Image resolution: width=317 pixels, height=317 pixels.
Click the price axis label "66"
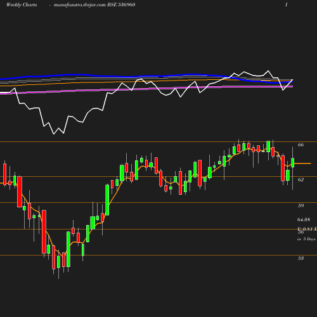click(x=301, y=145)
